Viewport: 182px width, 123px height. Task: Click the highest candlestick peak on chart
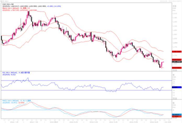28,12
